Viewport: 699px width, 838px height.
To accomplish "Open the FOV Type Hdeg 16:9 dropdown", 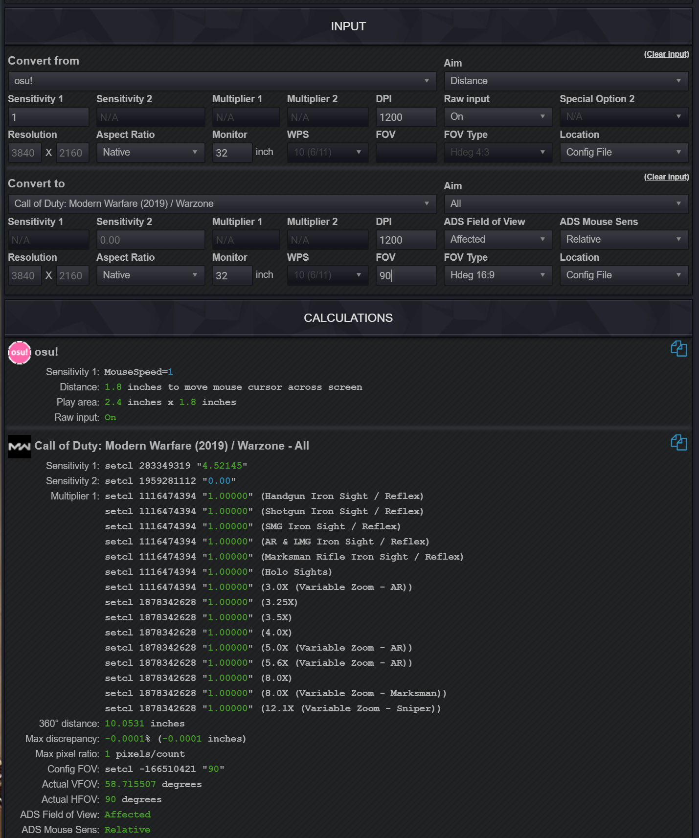I will click(x=498, y=275).
